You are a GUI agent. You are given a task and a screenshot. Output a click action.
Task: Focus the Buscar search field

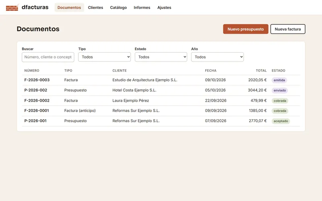(48, 57)
